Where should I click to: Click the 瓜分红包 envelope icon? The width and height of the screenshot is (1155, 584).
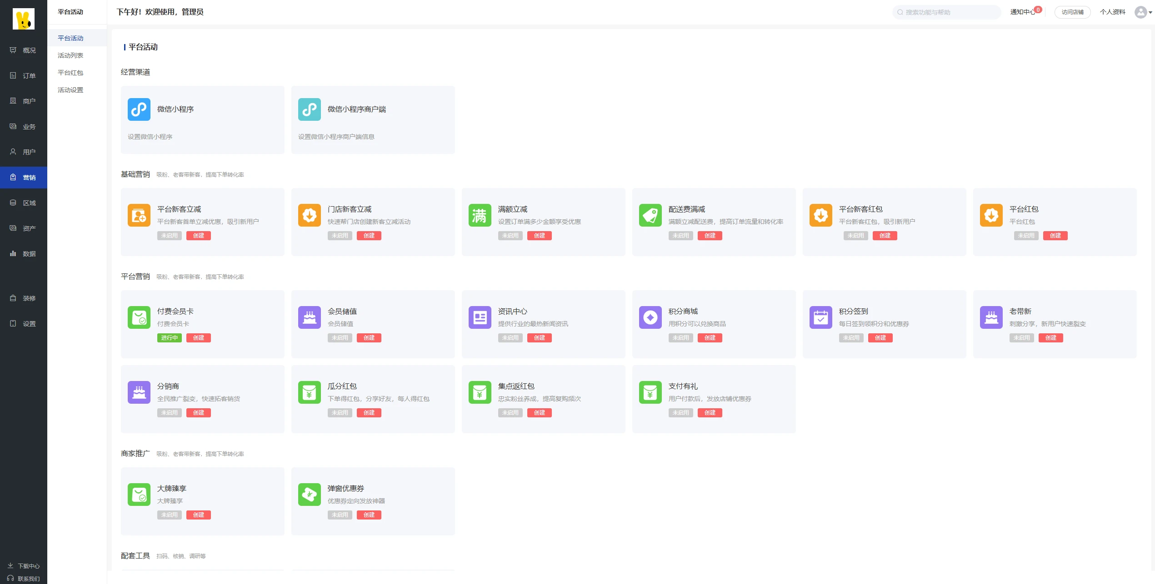click(309, 392)
